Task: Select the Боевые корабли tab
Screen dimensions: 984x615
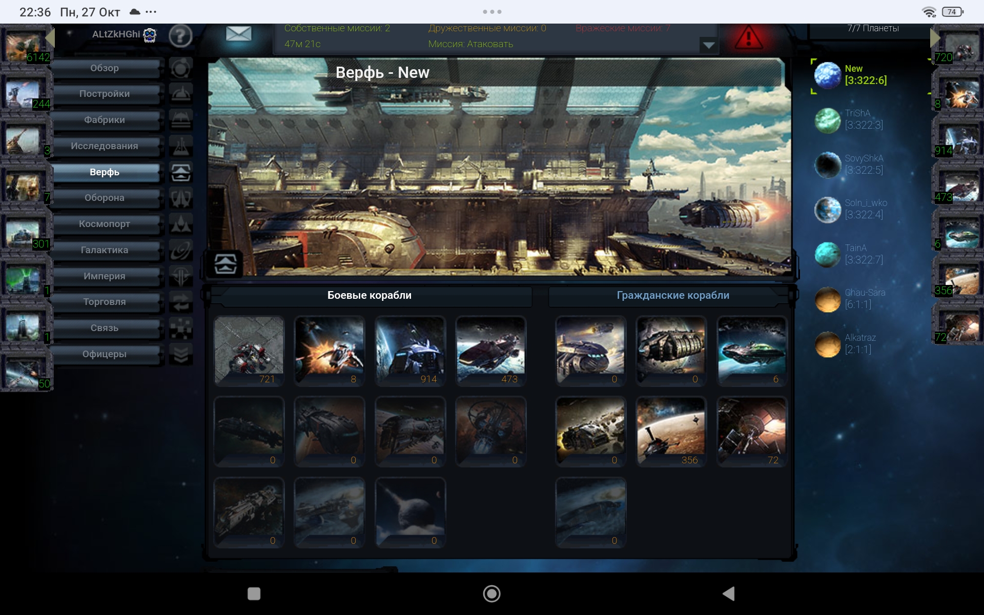Action: 369,296
